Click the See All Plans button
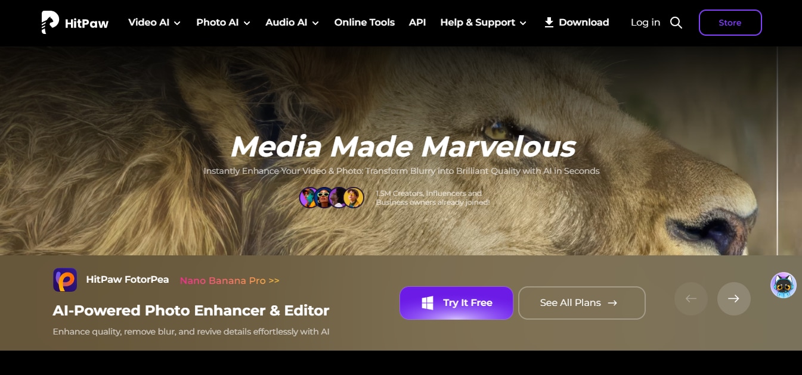The height and width of the screenshot is (375, 802). [x=582, y=303]
